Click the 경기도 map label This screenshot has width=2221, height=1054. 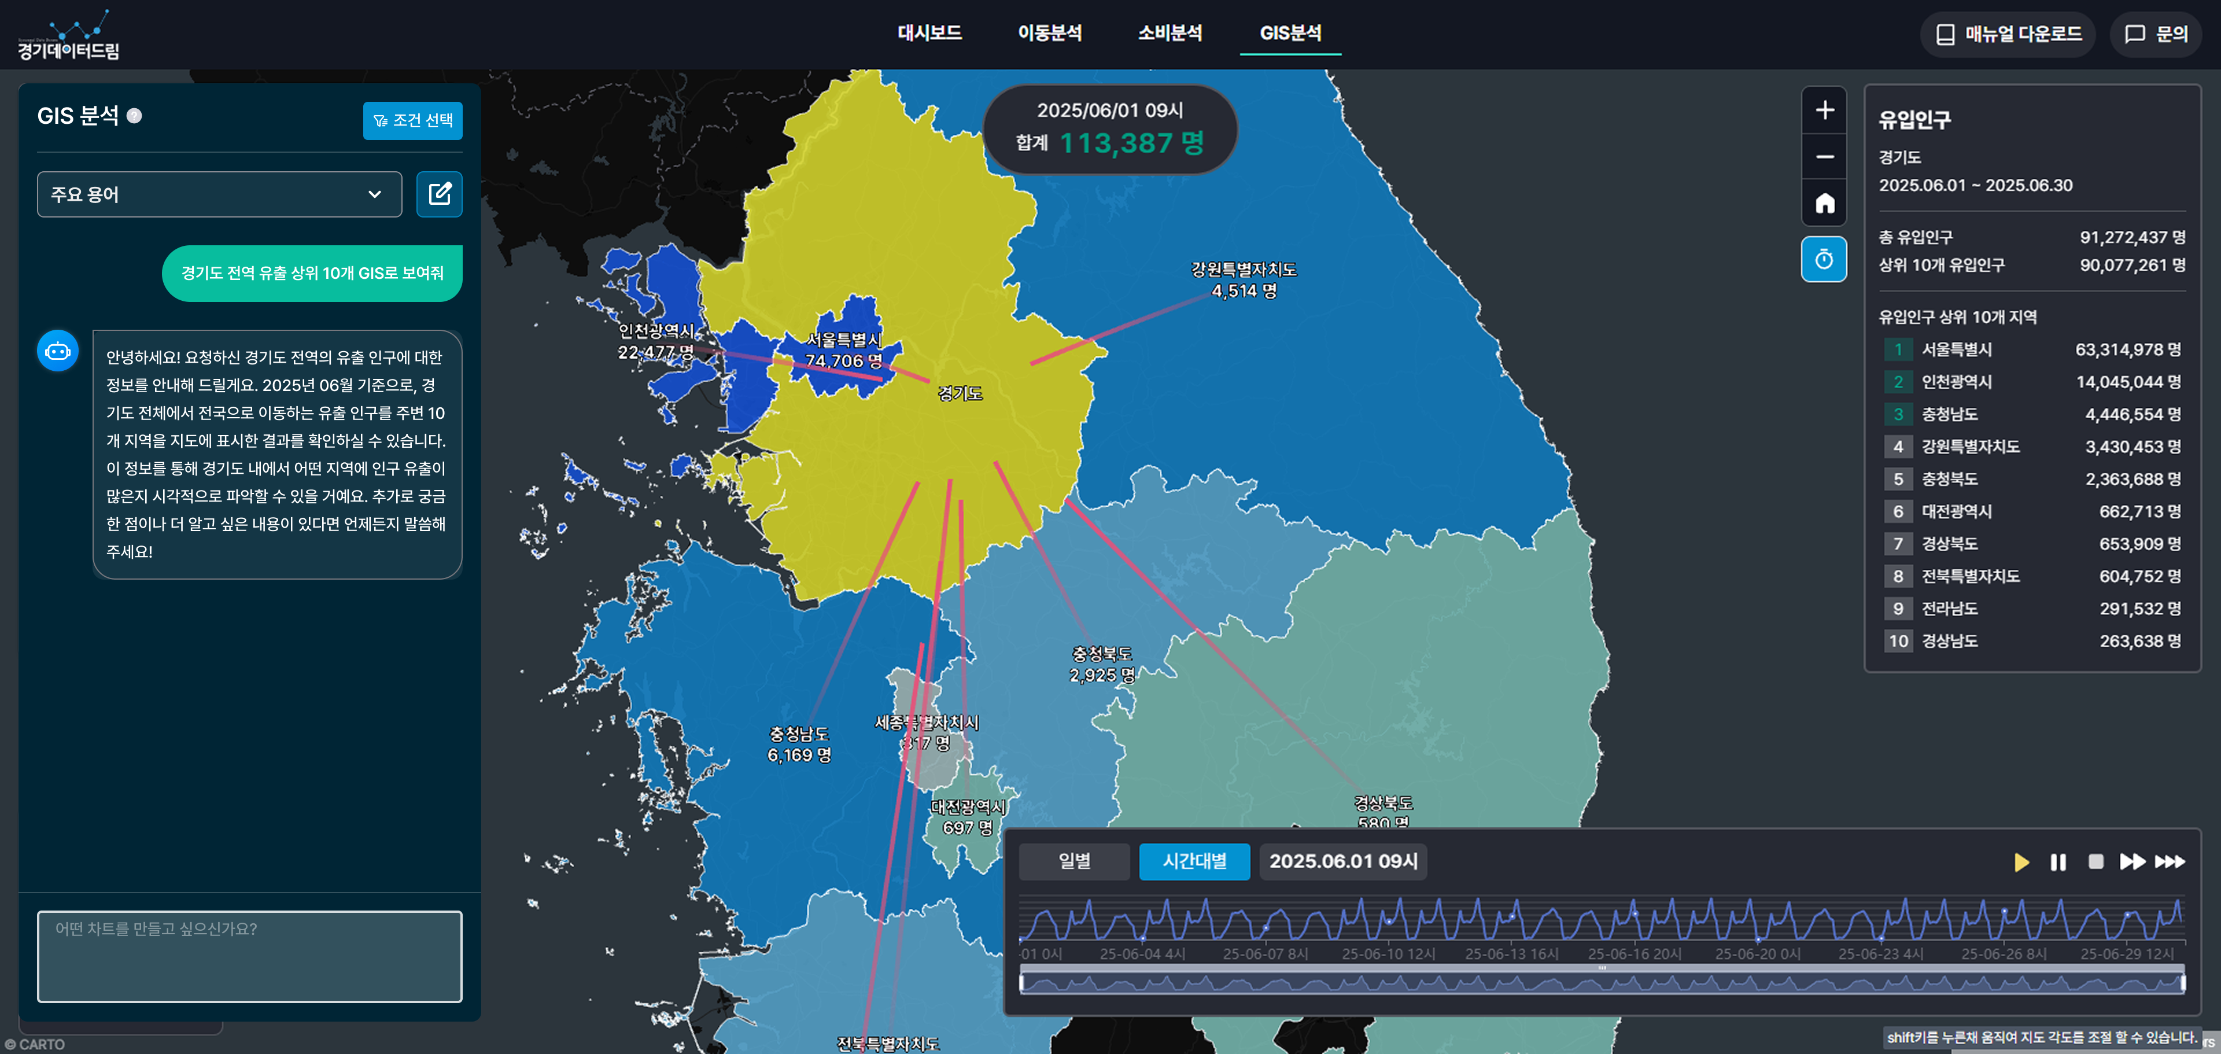click(960, 393)
